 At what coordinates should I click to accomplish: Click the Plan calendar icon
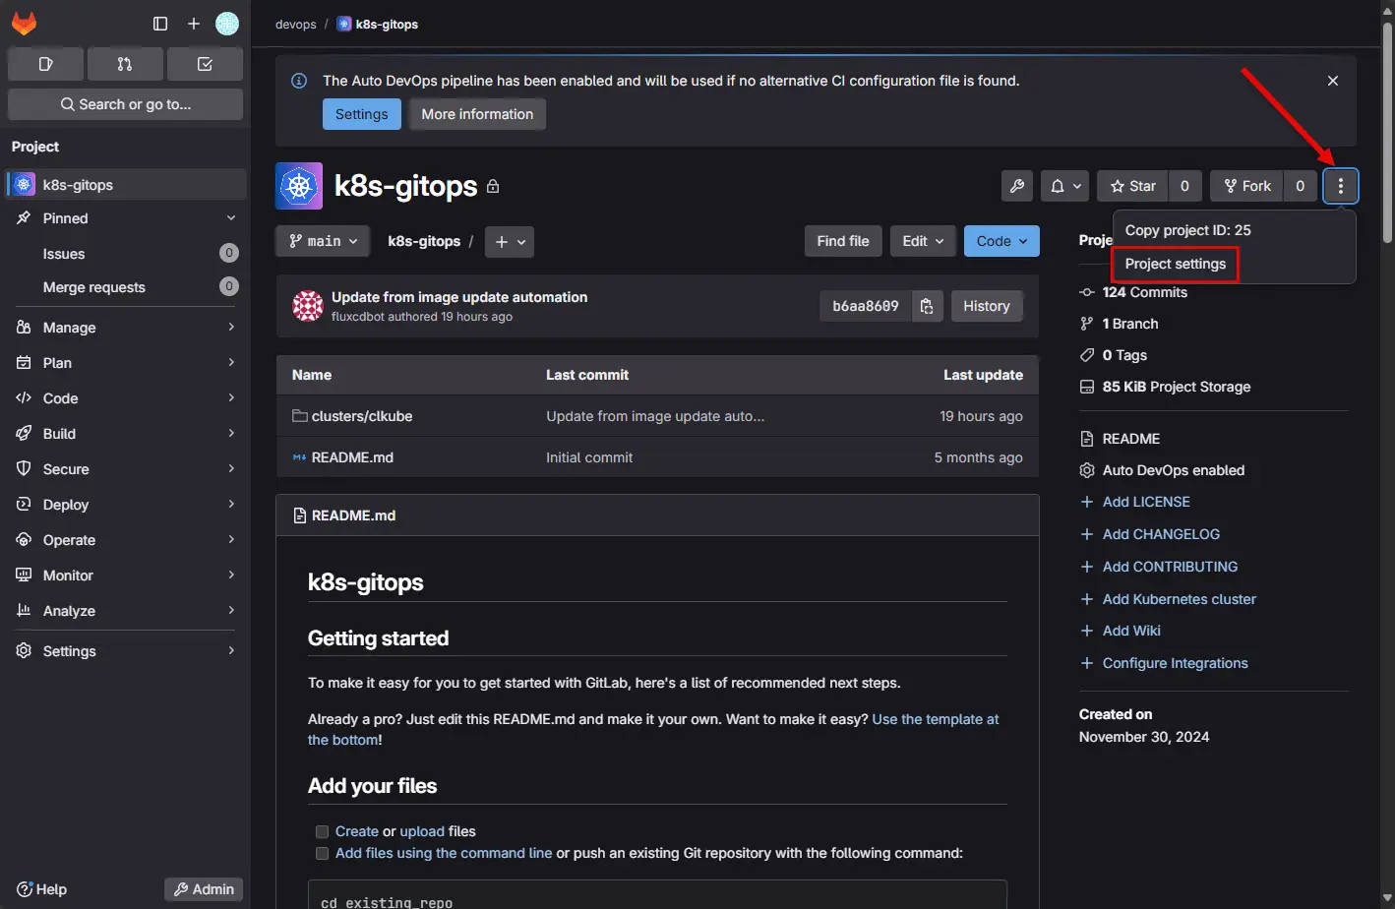pyautogui.click(x=24, y=363)
